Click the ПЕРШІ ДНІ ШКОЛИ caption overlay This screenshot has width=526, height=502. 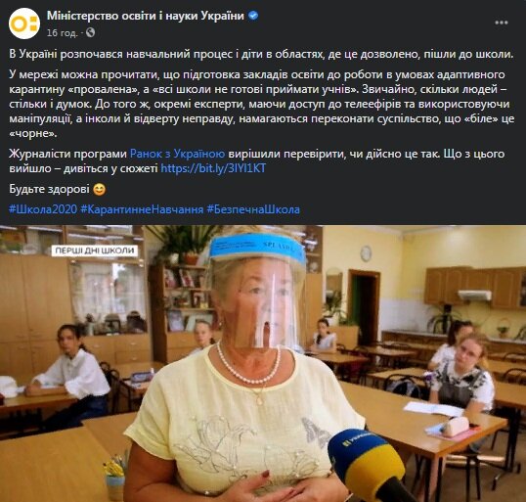(x=95, y=251)
